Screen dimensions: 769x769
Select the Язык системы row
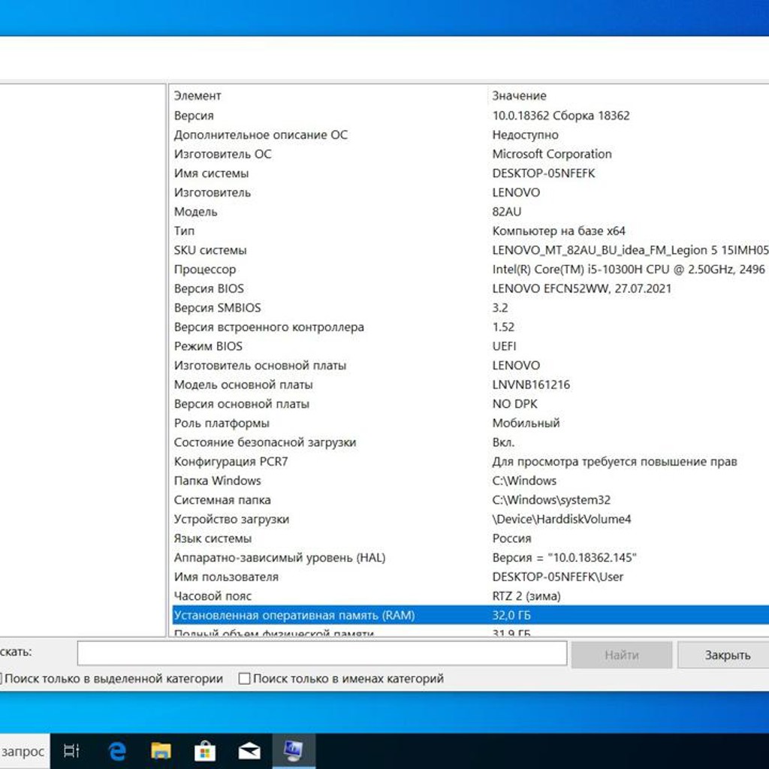pyautogui.click(x=471, y=538)
